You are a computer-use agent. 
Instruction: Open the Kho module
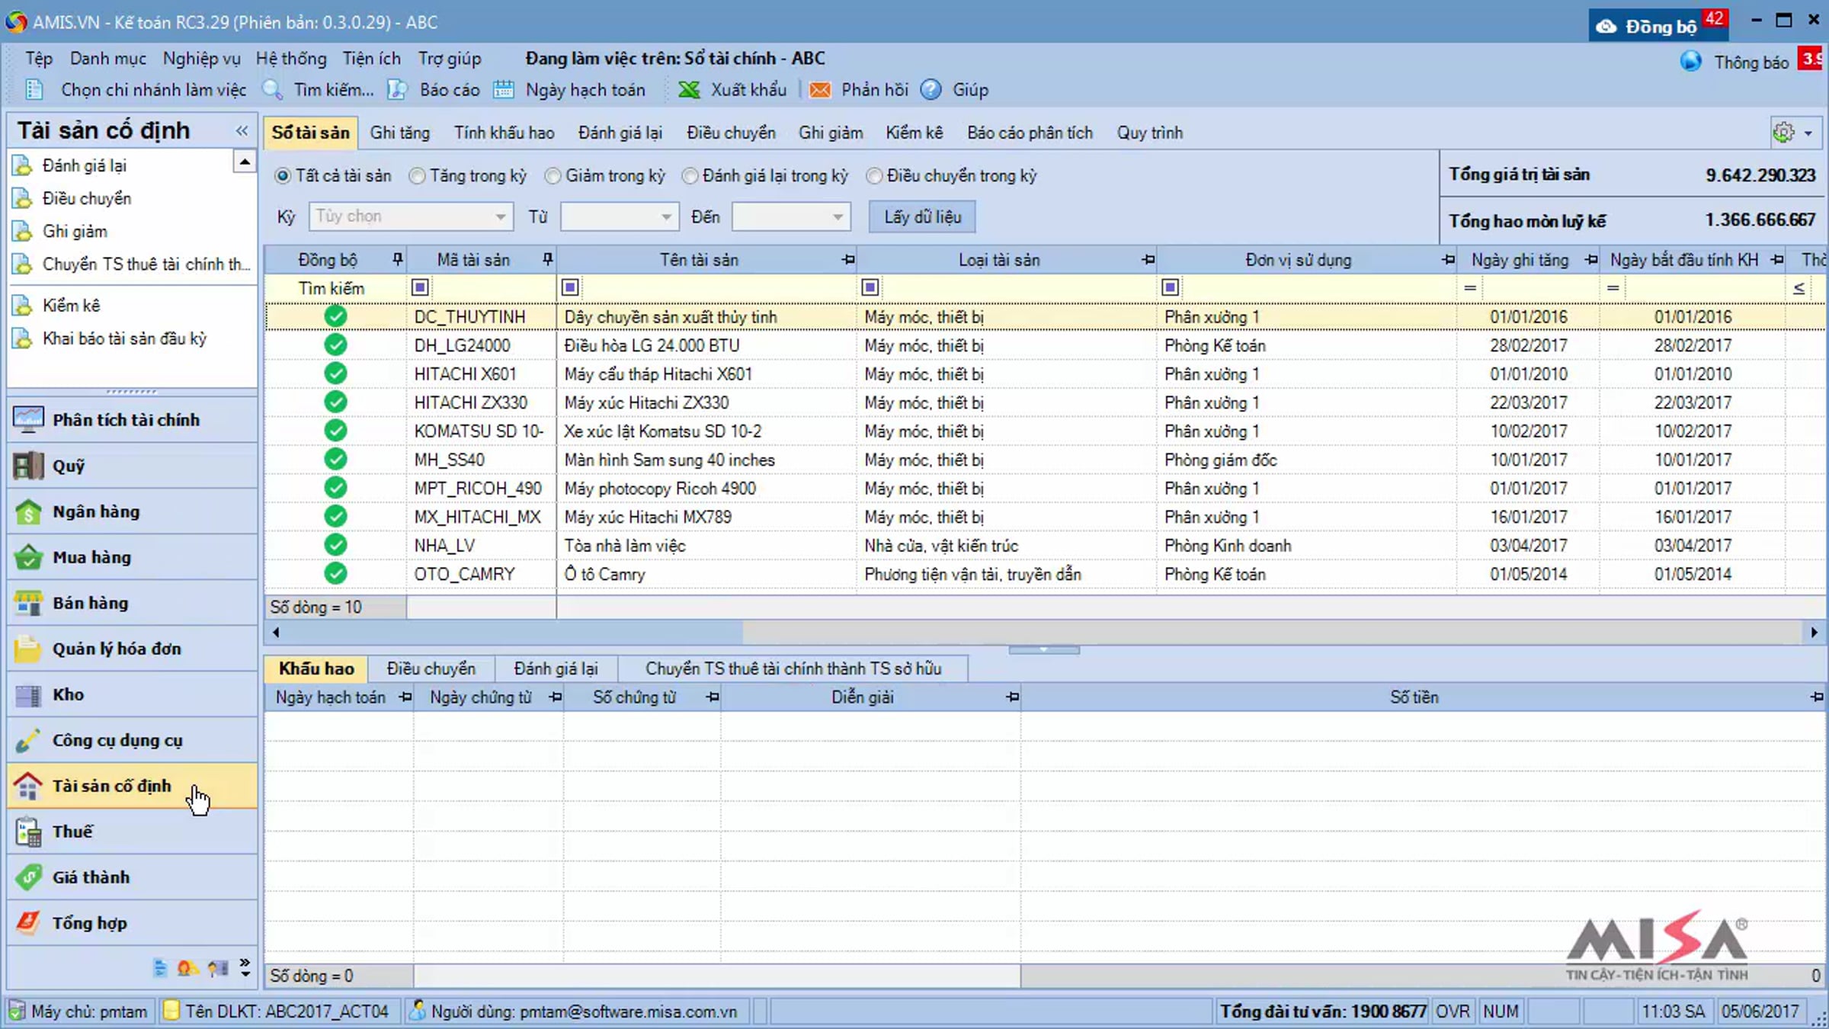pyautogui.click(x=133, y=694)
